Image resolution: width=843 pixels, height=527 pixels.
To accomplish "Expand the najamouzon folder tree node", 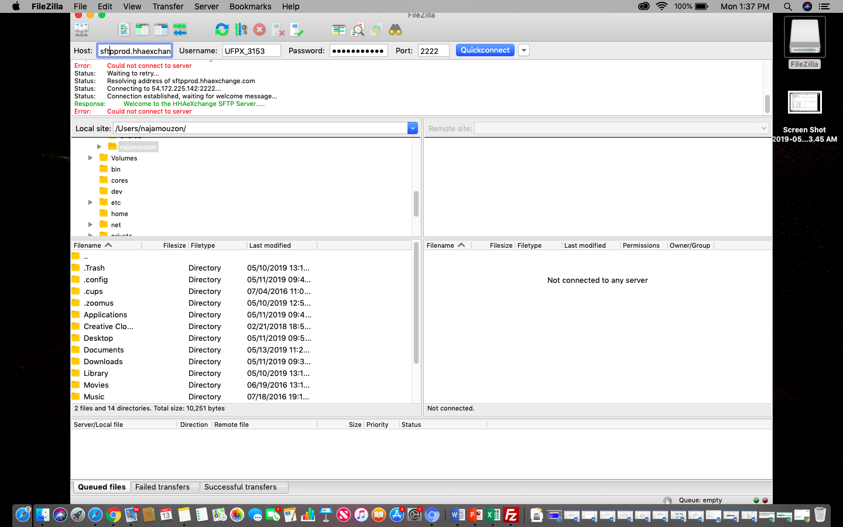I will pos(100,147).
